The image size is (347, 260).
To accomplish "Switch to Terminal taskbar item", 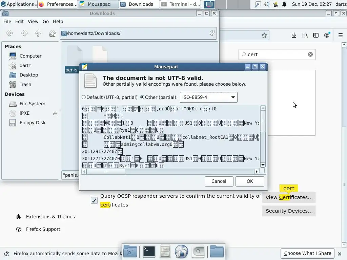I will (x=180, y=4).
